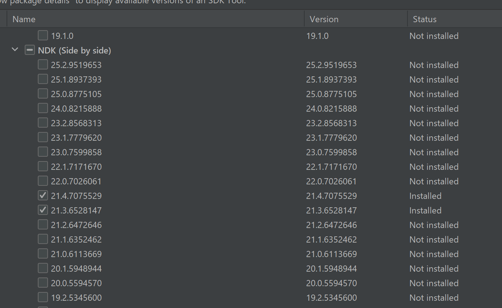Click the Version column header
Viewport: 502px width, 308px height.
324,19
